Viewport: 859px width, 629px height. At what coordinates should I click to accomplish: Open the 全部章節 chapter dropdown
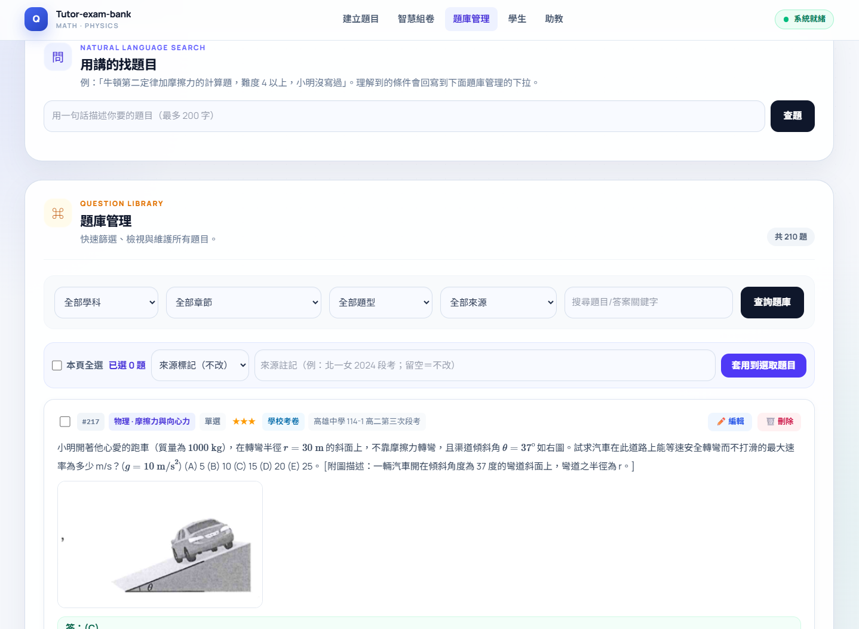click(x=244, y=303)
